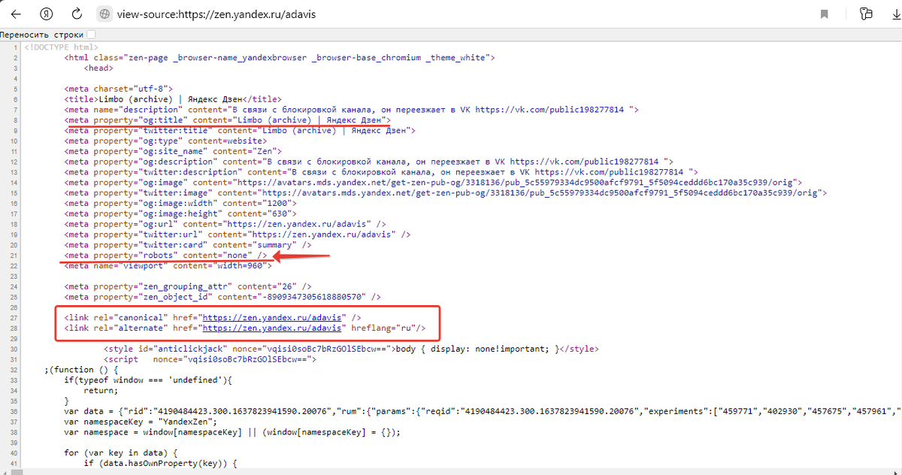902x475 pixels.
Task: Click the 'var namespaceKey = "YandexZen"' line
Action: click(x=141, y=422)
